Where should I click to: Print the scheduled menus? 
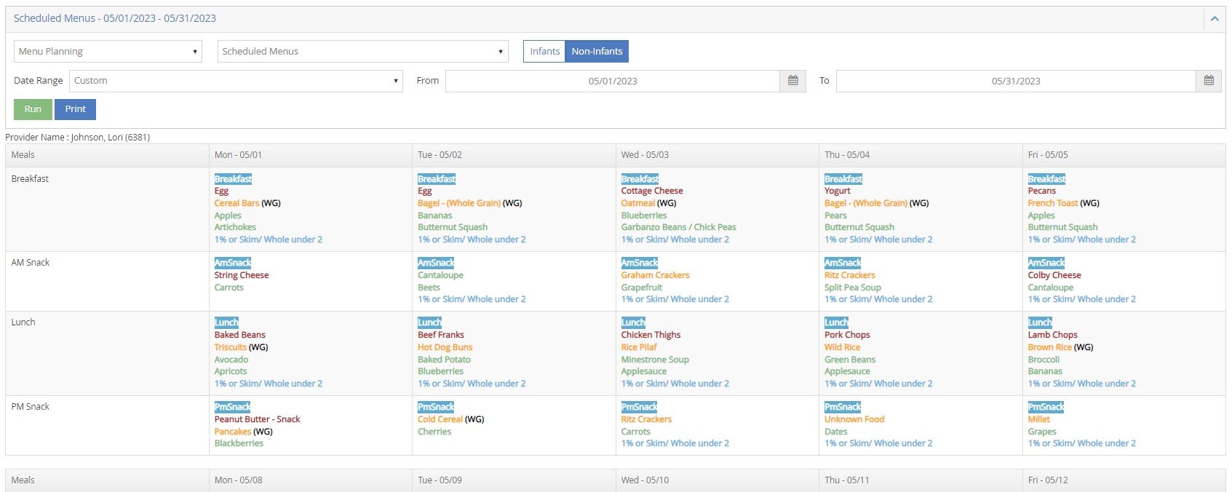click(75, 109)
